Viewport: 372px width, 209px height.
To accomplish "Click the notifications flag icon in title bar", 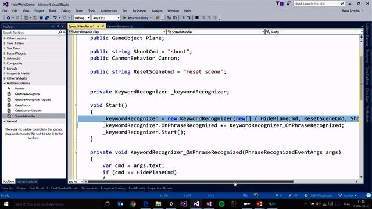I will click(280, 3).
